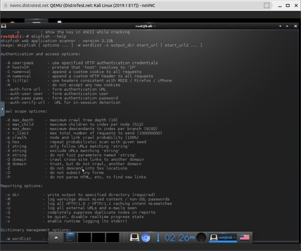This screenshot has width=301, height=251.
Task: Switch to the second workspace in pager
Action: point(84,238)
